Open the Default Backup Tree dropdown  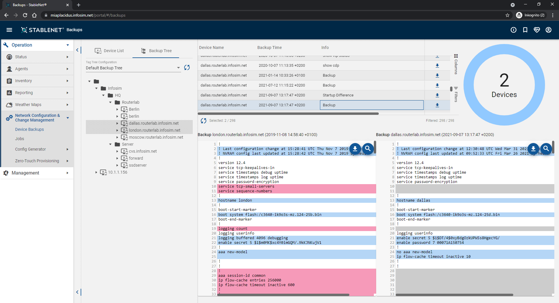pyautogui.click(x=133, y=68)
